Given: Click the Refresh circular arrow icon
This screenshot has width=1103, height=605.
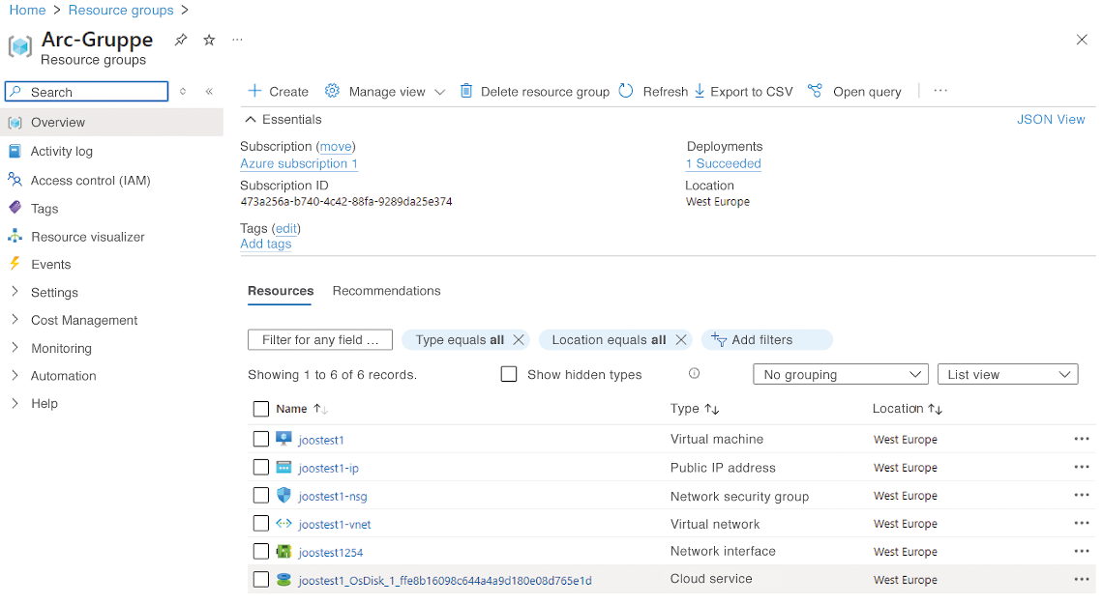Looking at the screenshot, I should 626,91.
